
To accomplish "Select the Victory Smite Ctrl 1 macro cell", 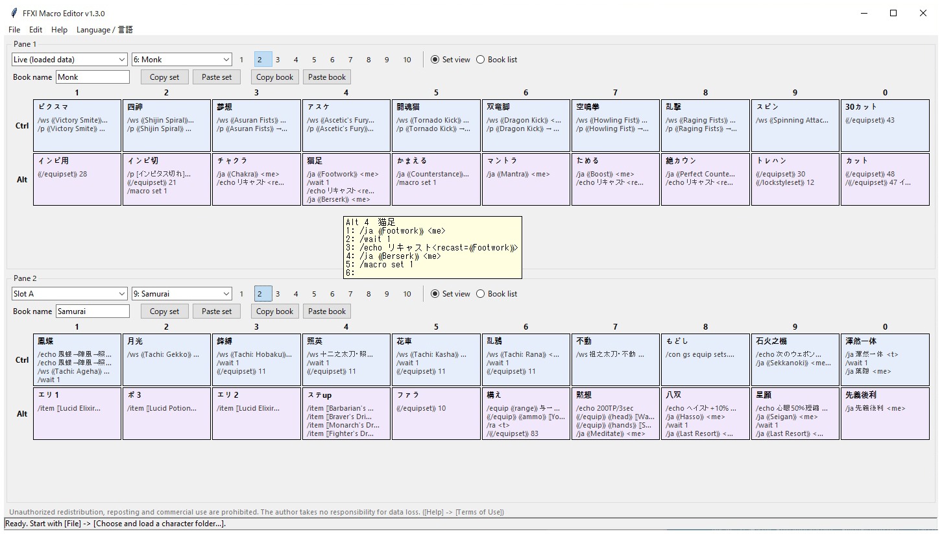I will (x=77, y=126).
